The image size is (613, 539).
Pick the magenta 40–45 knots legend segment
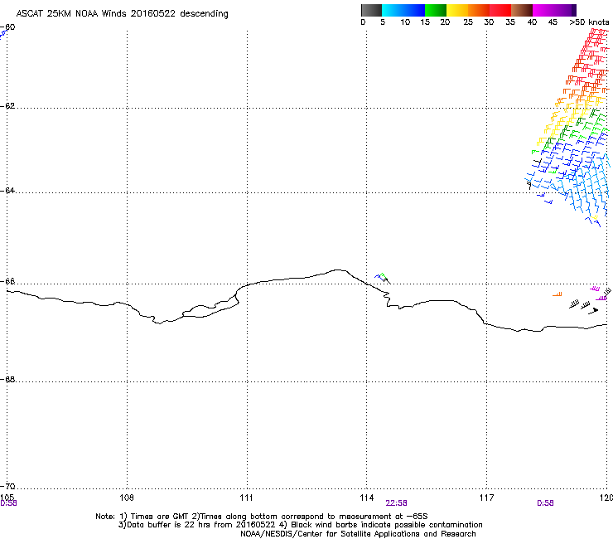coord(544,10)
